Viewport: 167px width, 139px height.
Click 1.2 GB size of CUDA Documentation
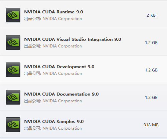(x=151, y=98)
